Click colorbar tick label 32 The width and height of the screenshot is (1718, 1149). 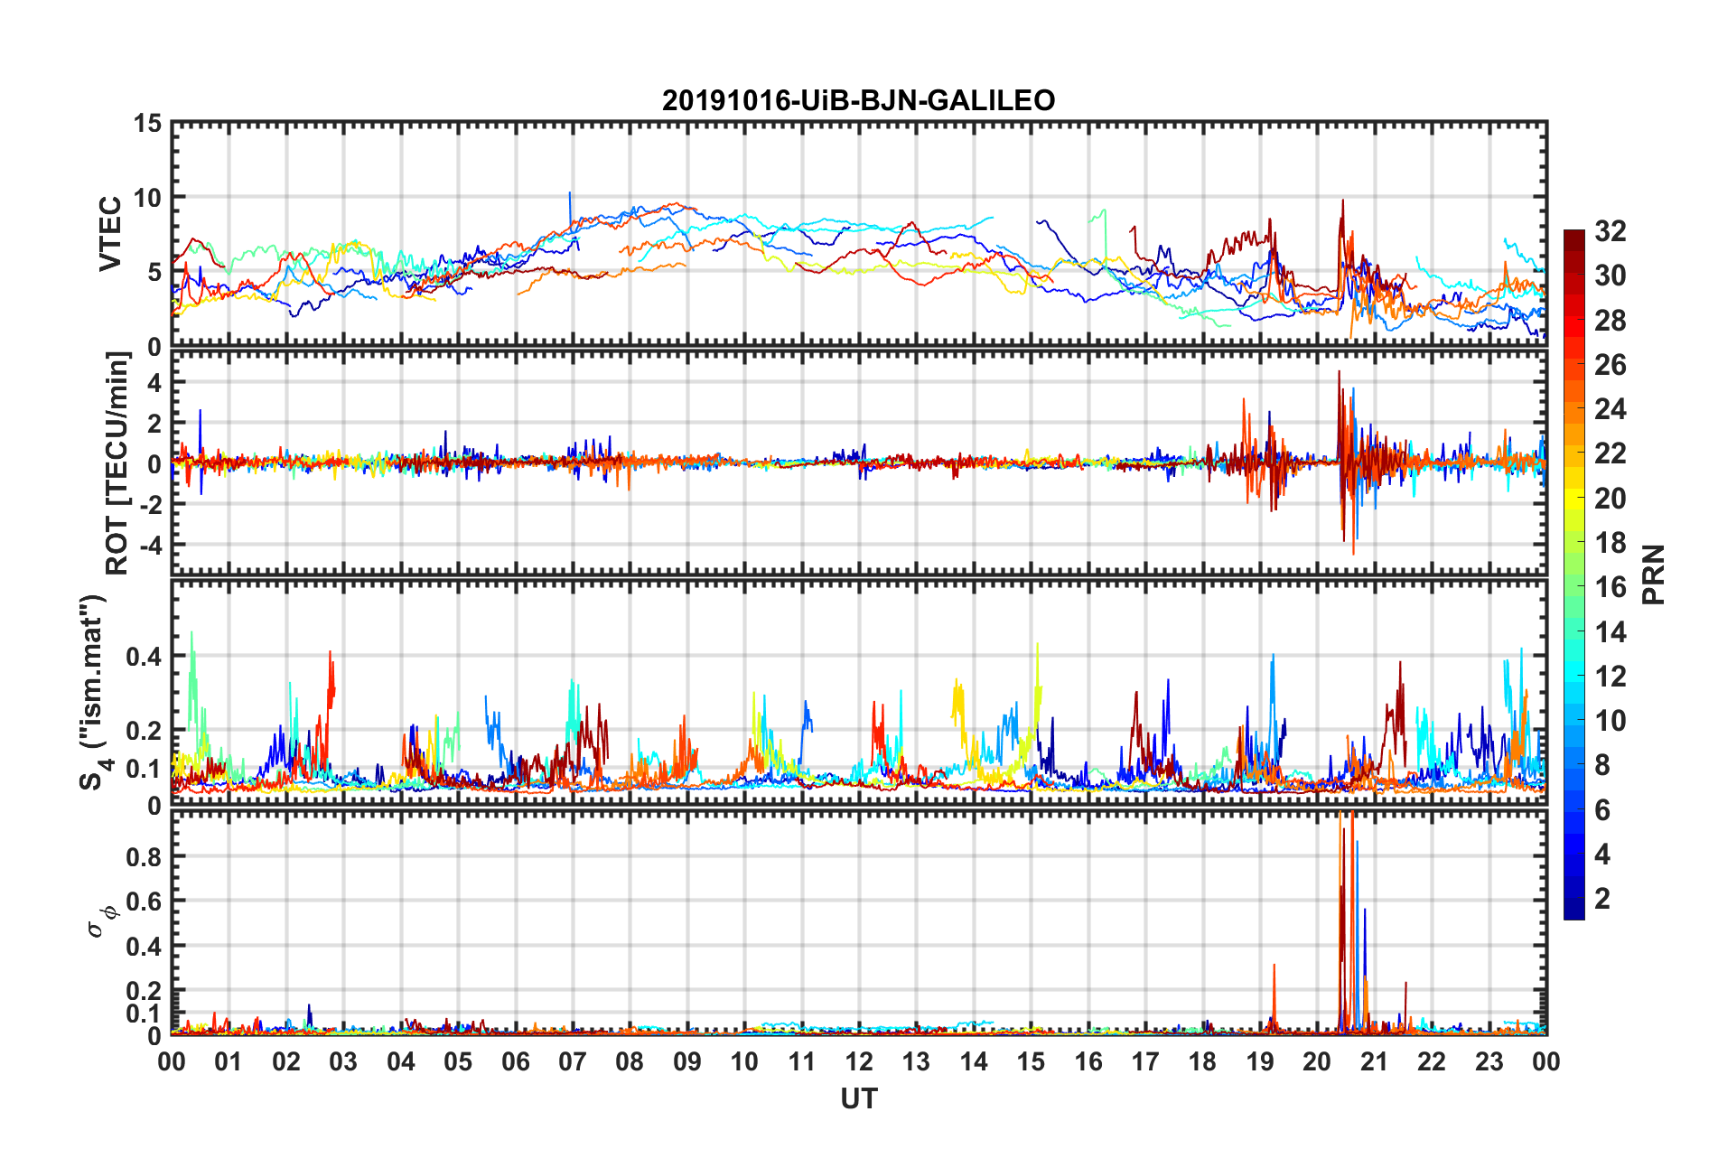click(1610, 231)
